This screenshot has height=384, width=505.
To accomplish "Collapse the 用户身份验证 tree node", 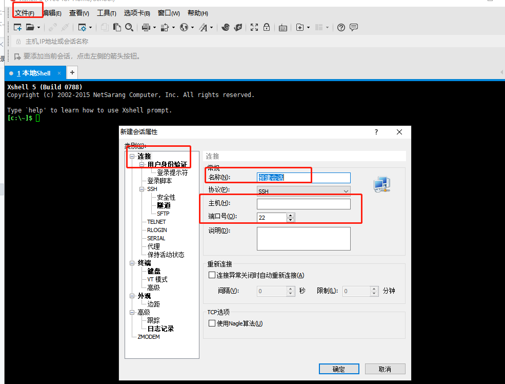I will 142,164.
